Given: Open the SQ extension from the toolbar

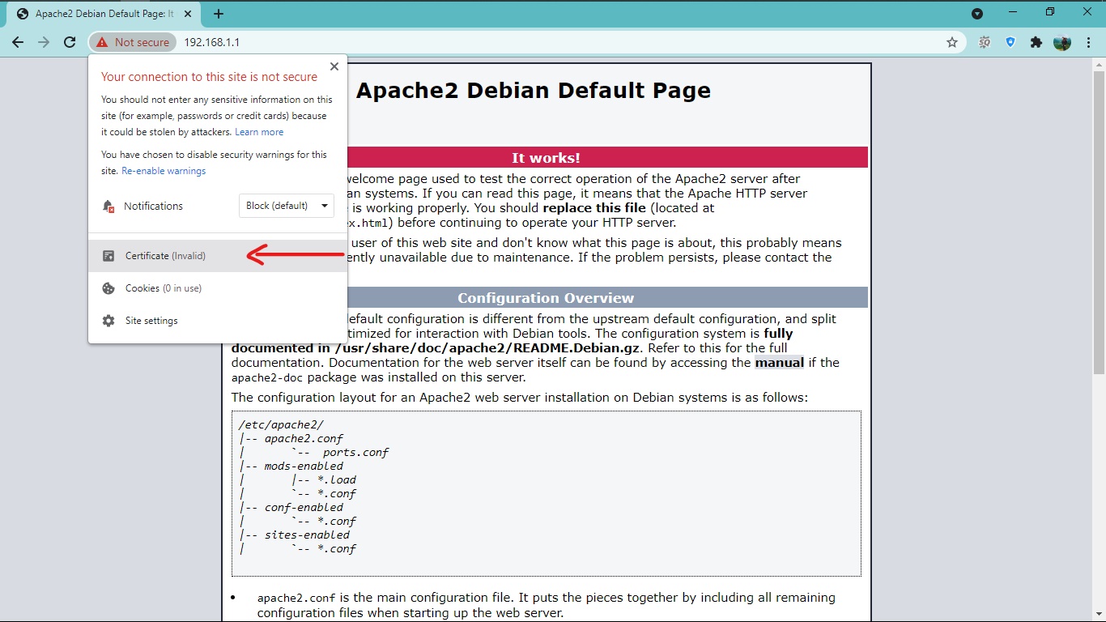Looking at the screenshot, I should pos(983,41).
